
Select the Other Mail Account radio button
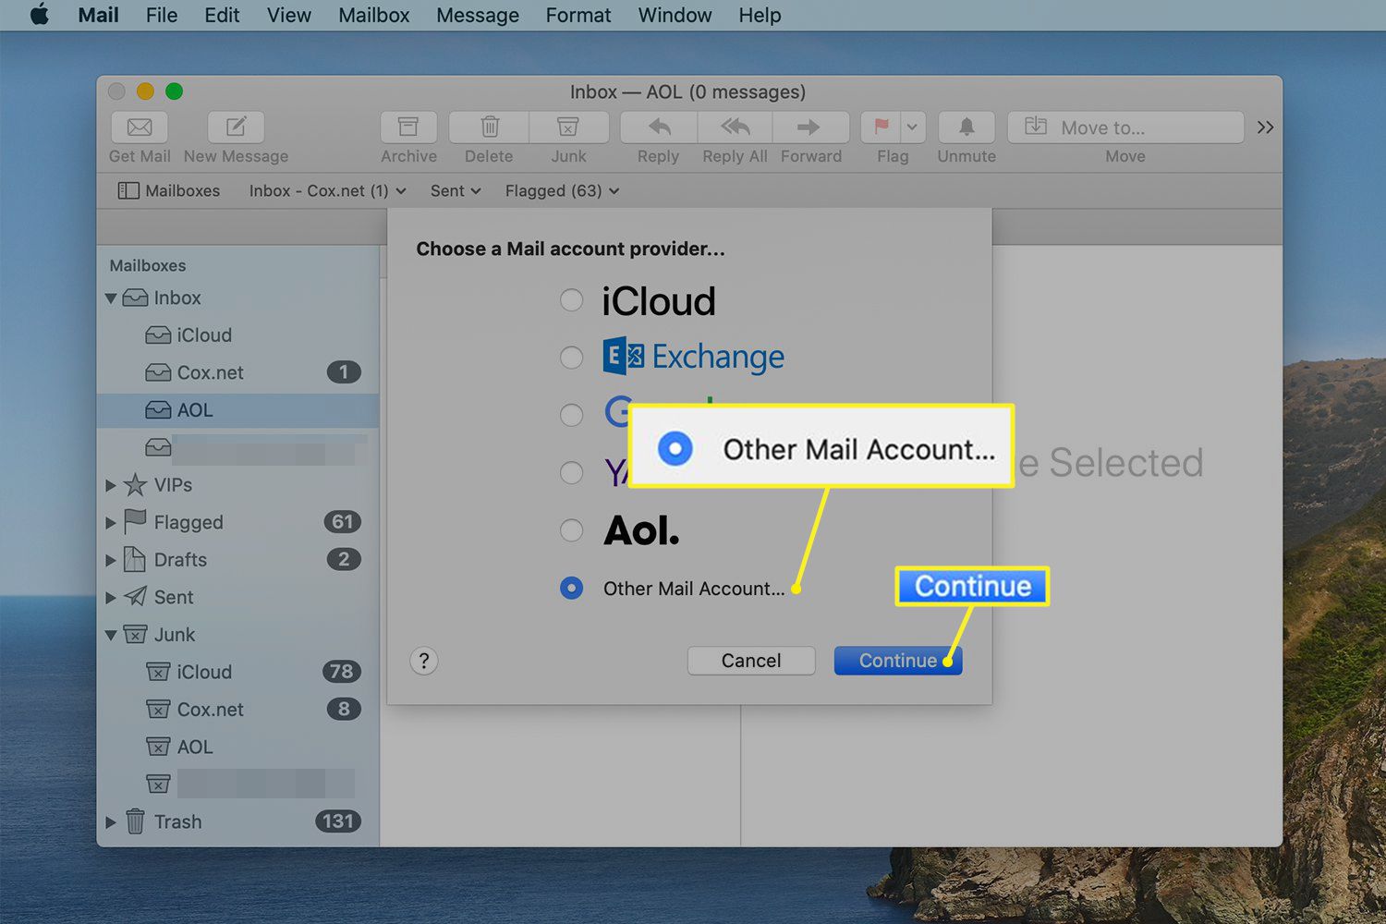point(572,588)
